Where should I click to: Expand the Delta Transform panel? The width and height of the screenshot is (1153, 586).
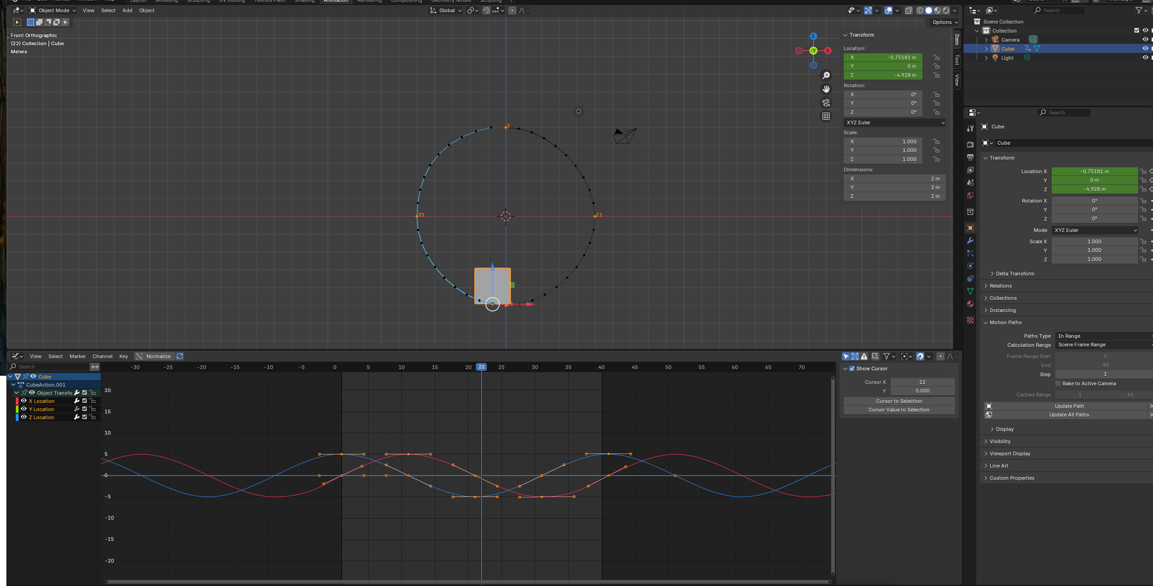click(x=1014, y=274)
